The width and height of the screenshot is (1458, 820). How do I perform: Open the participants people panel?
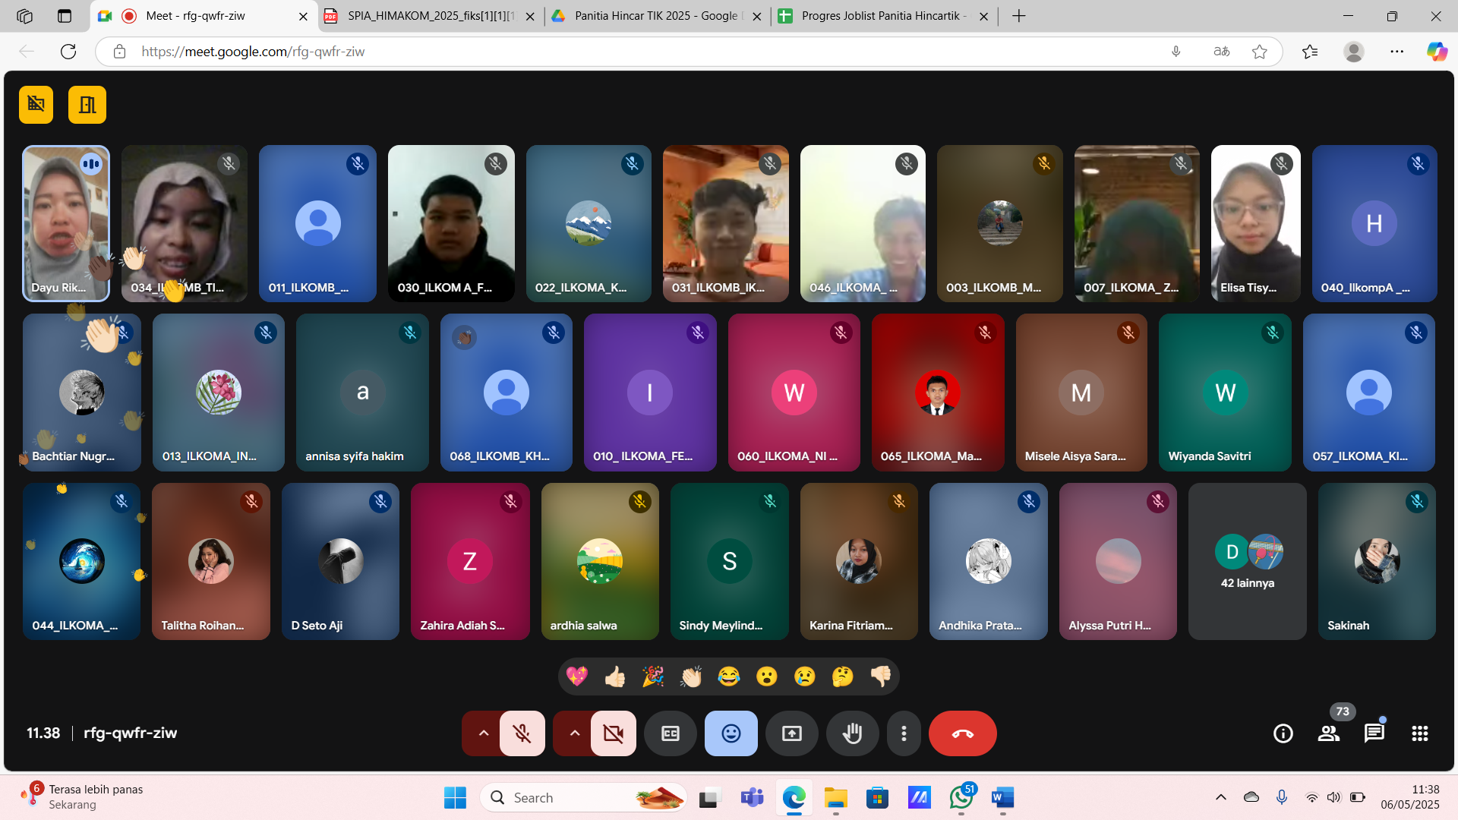1329,733
